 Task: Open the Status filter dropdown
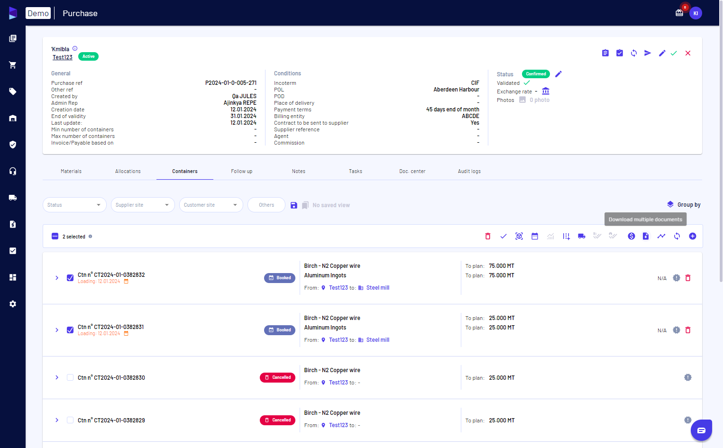(74, 205)
